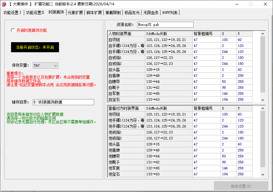The height and width of the screenshot is (192, 273).
Task: Click the 人物时装界面 column header
Action: (x=126, y=34)
